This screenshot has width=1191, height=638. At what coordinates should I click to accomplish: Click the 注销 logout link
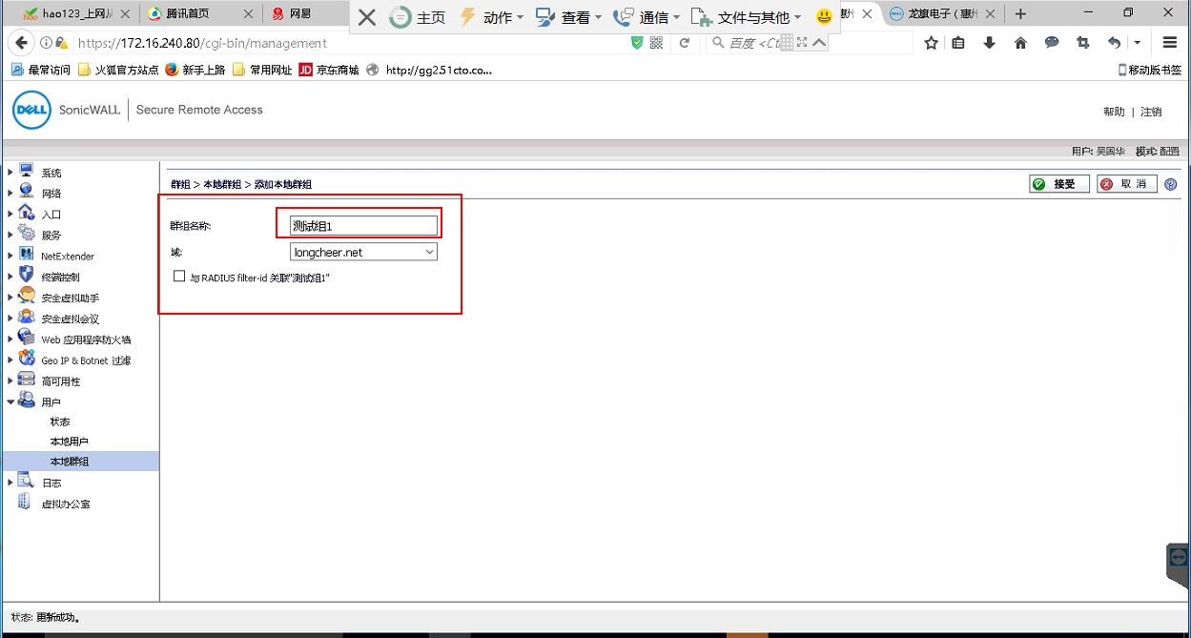pyautogui.click(x=1151, y=112)
